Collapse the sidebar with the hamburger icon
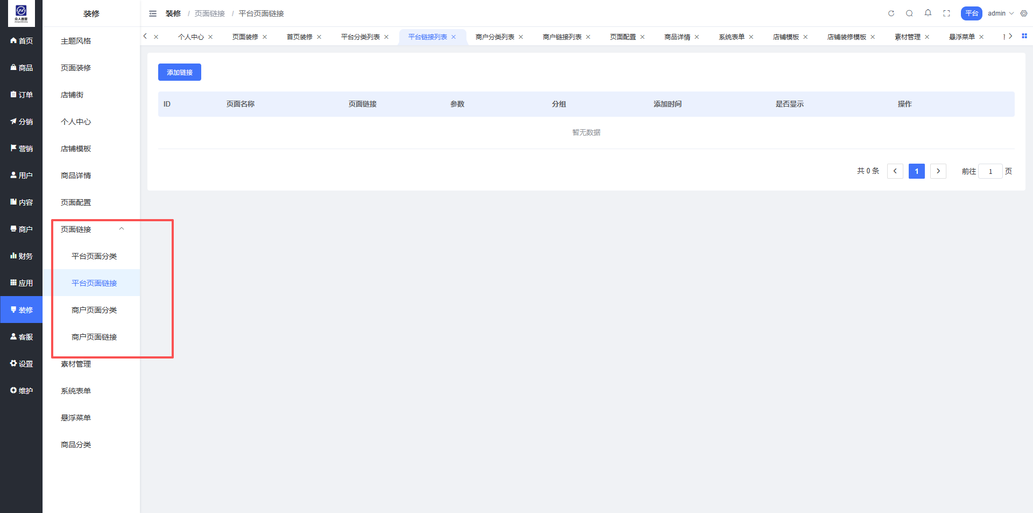 [153, 13]
